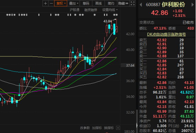Zoom out the chart with minus icon
Viewport: 196px width, 133px height.
coord(51,4)
